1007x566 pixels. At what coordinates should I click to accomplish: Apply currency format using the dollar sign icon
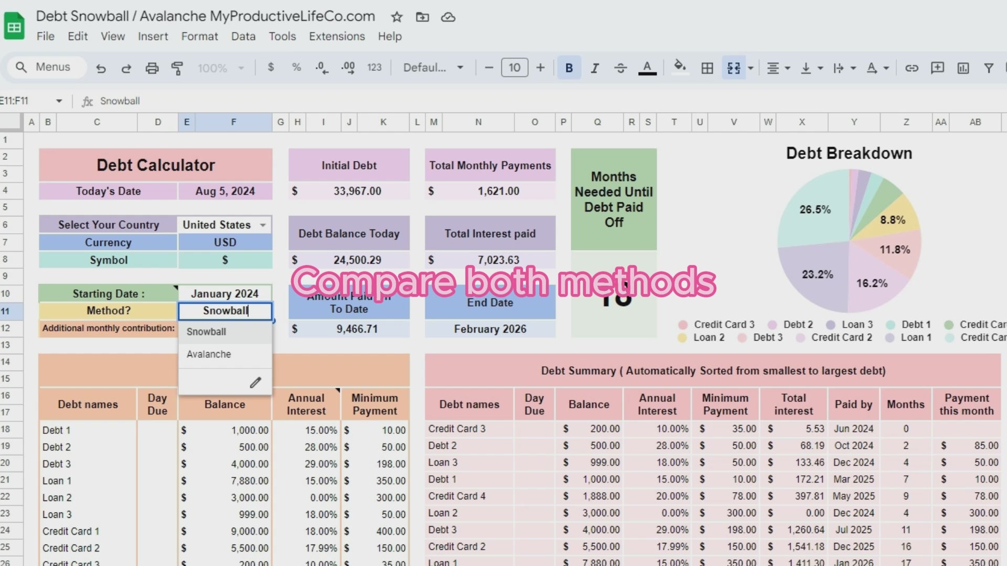tap(271, 68)
